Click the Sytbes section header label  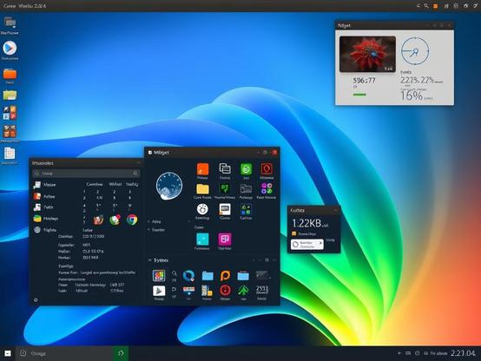(161, 260)
